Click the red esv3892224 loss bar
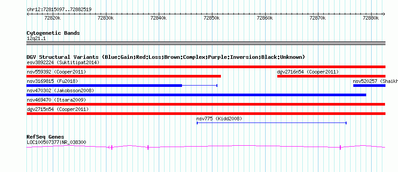Viewport: 398px width, 172px height. pyautogui.click(x=206, y=67)
